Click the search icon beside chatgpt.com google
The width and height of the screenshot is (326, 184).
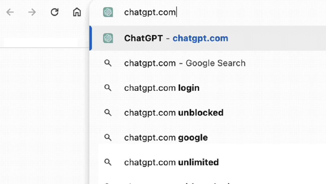[108, 138]
